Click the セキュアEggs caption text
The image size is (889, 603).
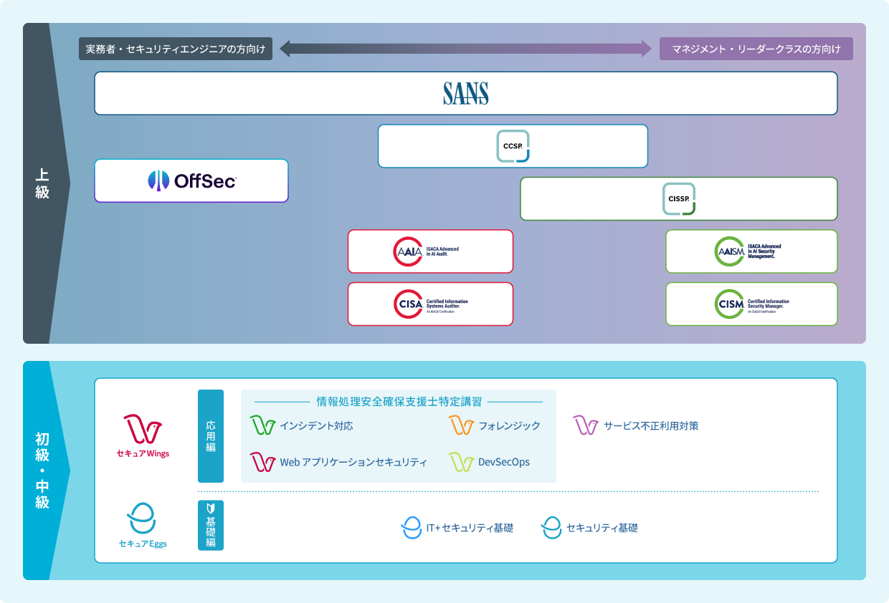pos(143,544)
